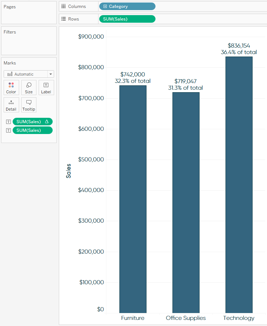This screenshot has height=326, width=267.
Task: Click the $900,000 axis tick
Action: click(x=91, y=37)
